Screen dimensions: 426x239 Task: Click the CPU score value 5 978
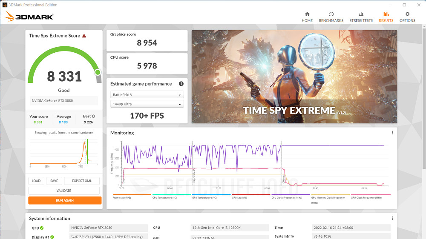(x=147, y=66)
